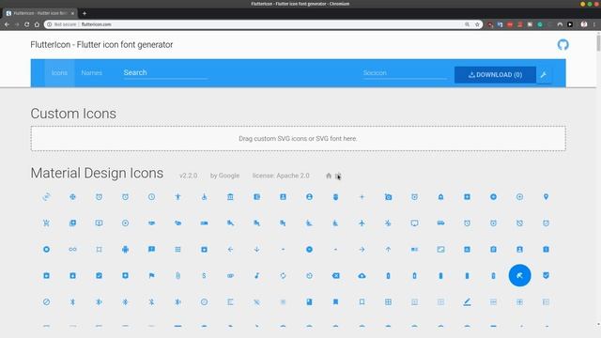The width and height of the screenshot is (601, 338).
Task: Click the font name input field
Action: tap(405, 73)
